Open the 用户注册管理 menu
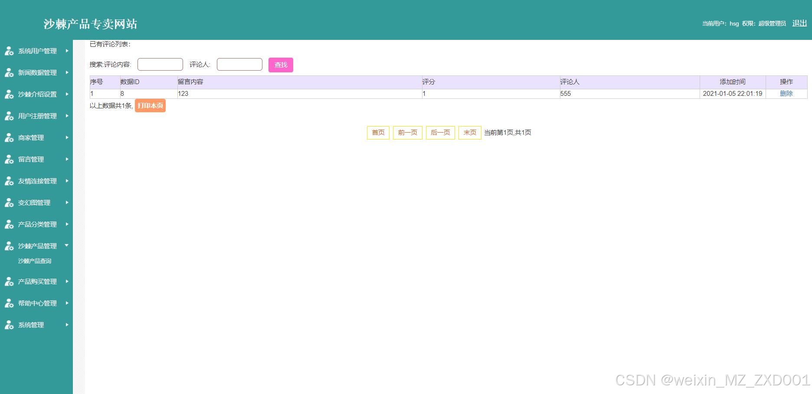812x394 pixels. point(37,116)
